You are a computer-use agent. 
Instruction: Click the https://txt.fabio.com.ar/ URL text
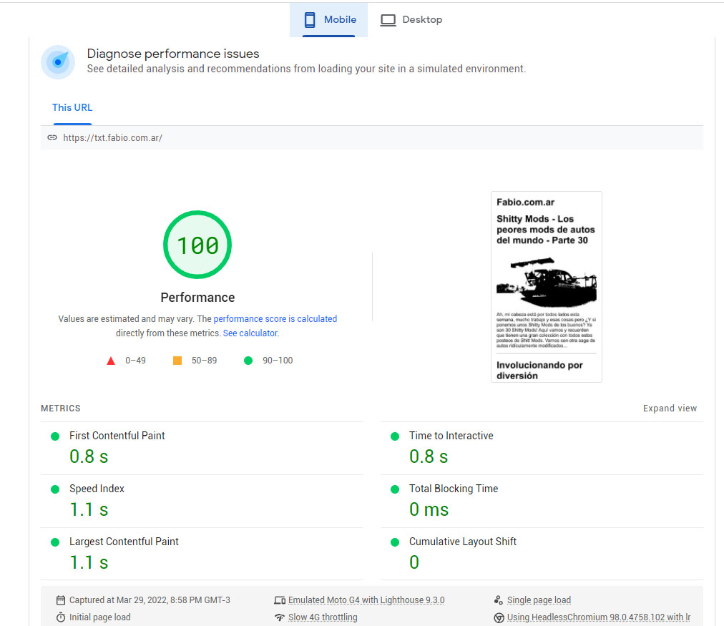point(112,137)
